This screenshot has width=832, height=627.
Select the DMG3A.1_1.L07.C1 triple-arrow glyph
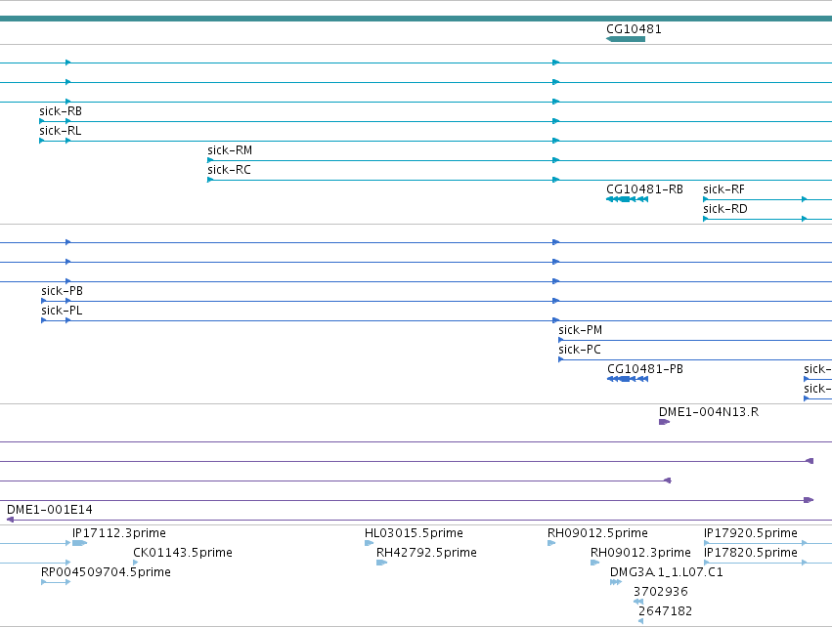(616, 582)
